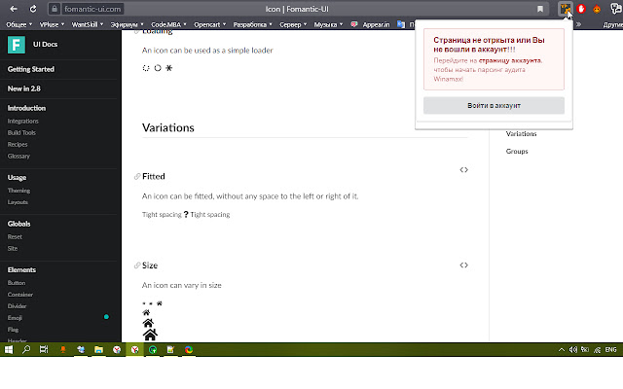Click the orange parser extension icon
Screen dimensions: 623x389
point(565,9)
